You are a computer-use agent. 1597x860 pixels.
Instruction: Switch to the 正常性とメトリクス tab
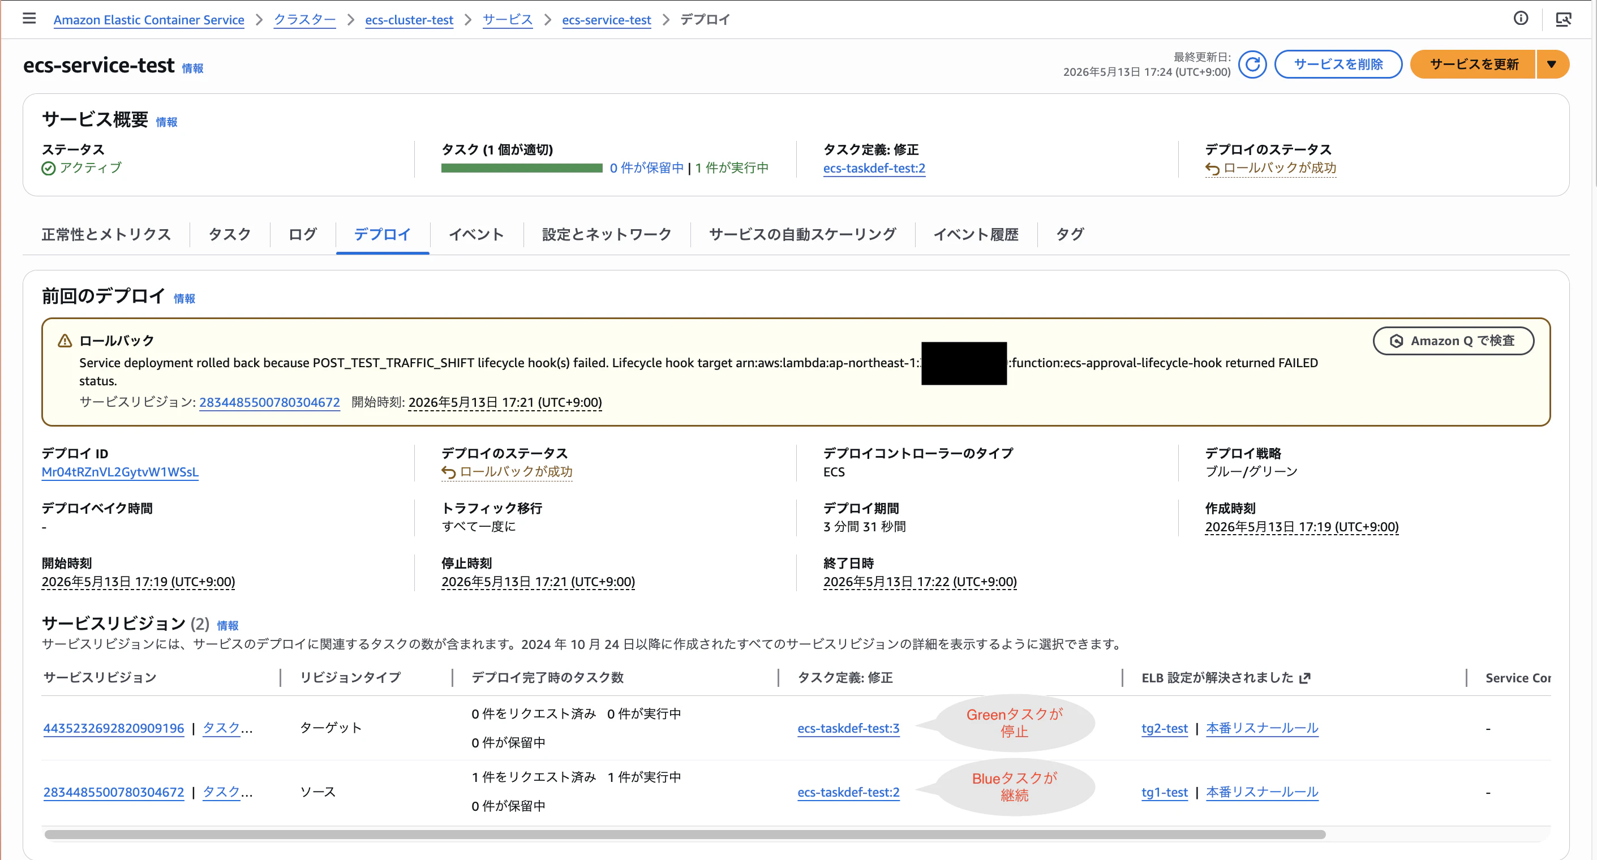point(106,234)
